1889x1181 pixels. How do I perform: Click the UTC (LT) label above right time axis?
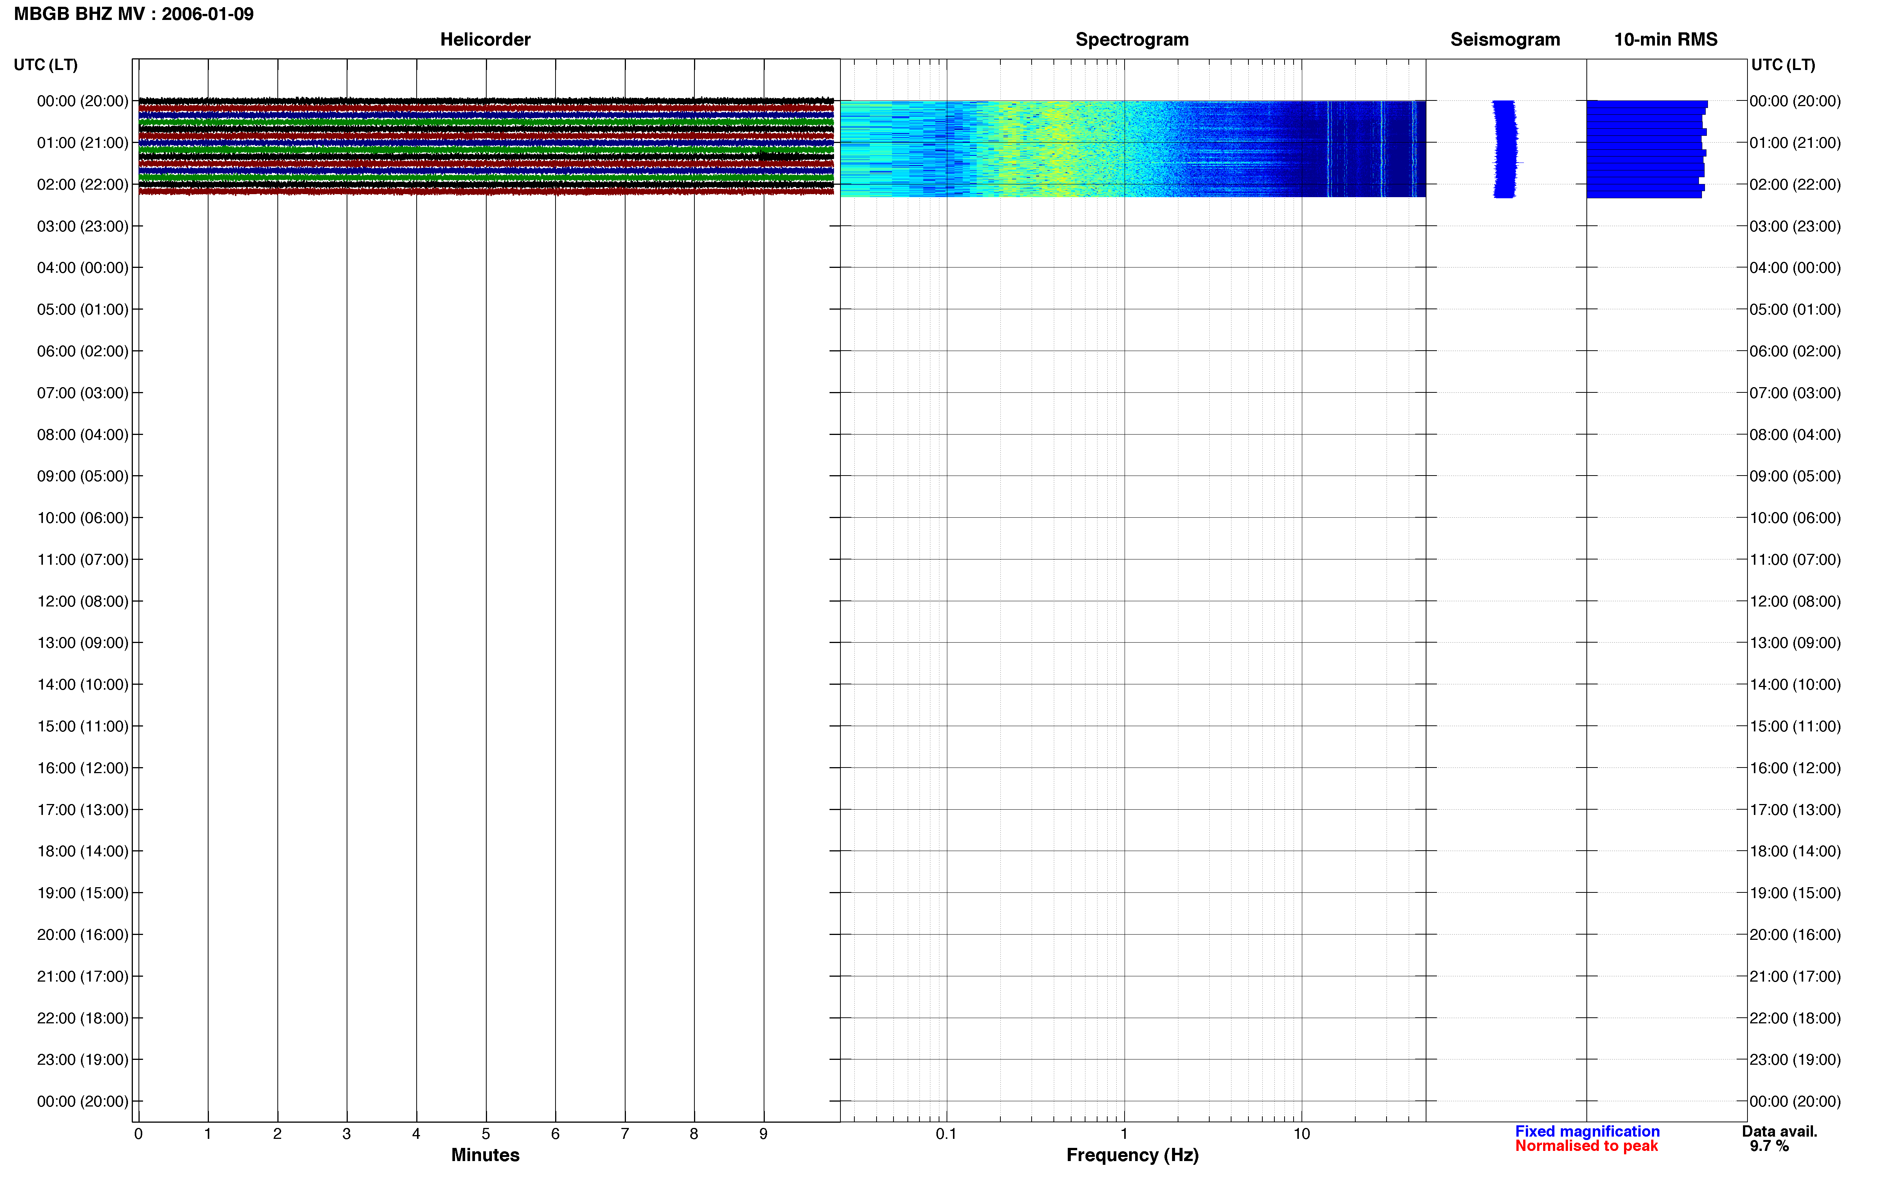pyautogui.click(x=1783, y=65)
